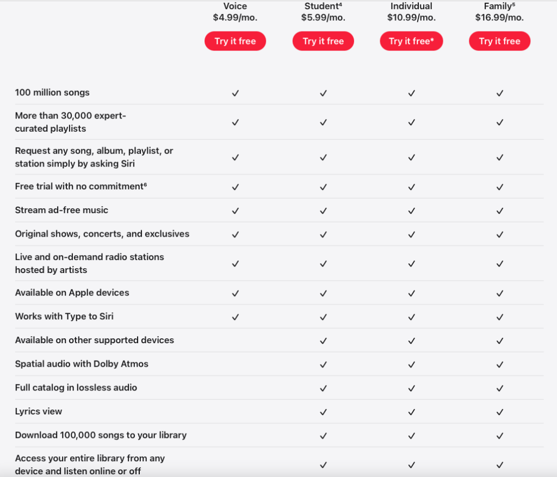Click the Family plan column heading
The height and width of the screenshot is (477, 557).
pyautogui.click(x=498, y=7)
